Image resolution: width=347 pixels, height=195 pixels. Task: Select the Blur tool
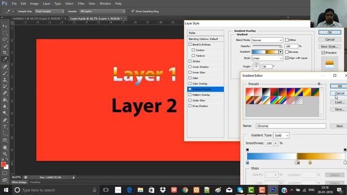click(x=5, y=106)
